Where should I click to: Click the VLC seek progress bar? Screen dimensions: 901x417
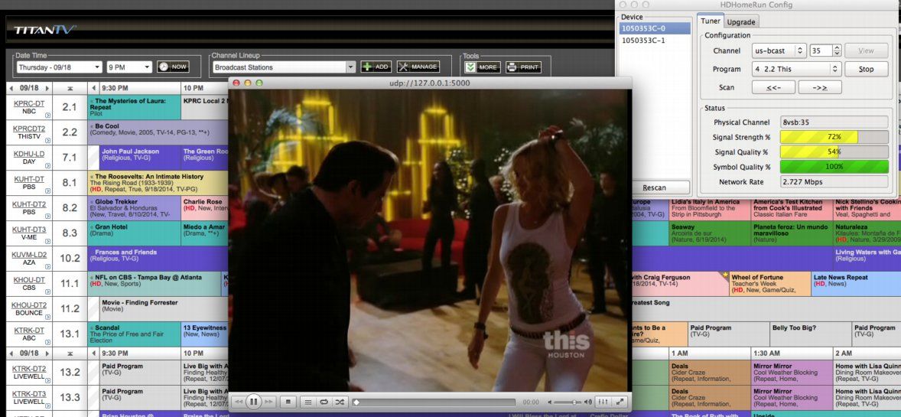pyautogui.click(x=434, y=402)
